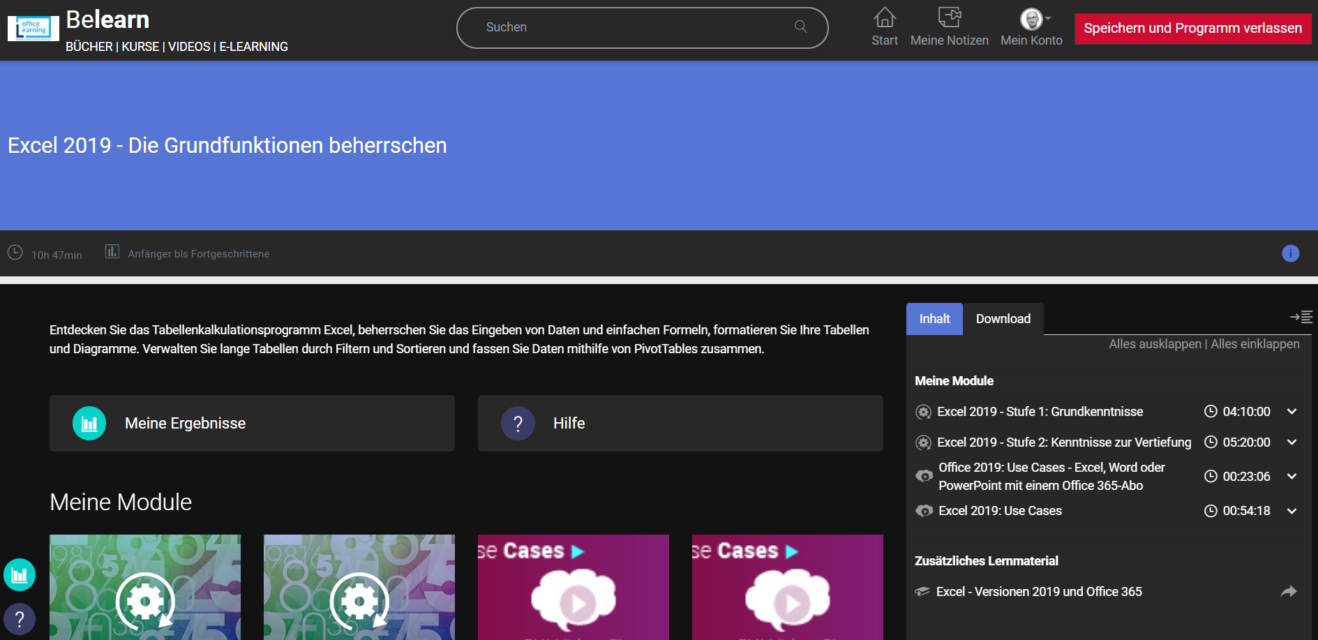This screenshot has height=640, width=1318.
Task: Switch to the Download tab
Action: click(x=1003, y=319)
